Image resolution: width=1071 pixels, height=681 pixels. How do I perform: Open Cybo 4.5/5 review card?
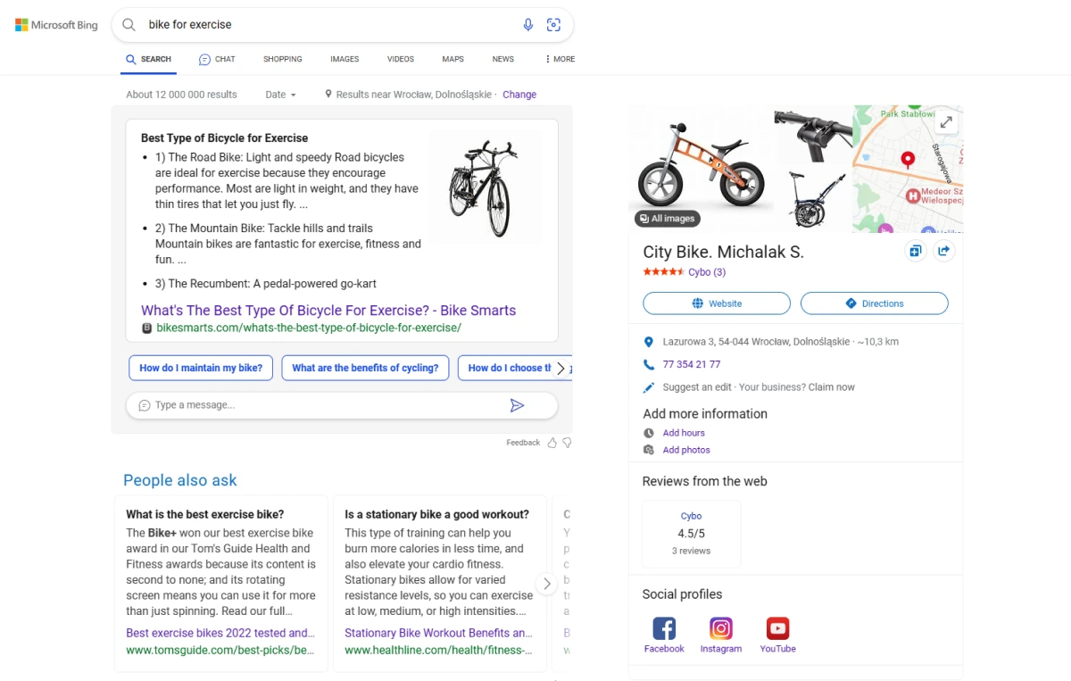(691, 534)
